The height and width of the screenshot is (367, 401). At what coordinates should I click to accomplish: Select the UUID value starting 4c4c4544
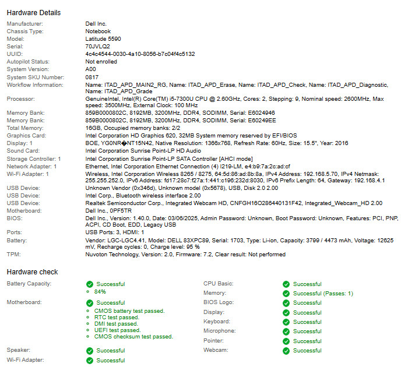pos(140,54)
